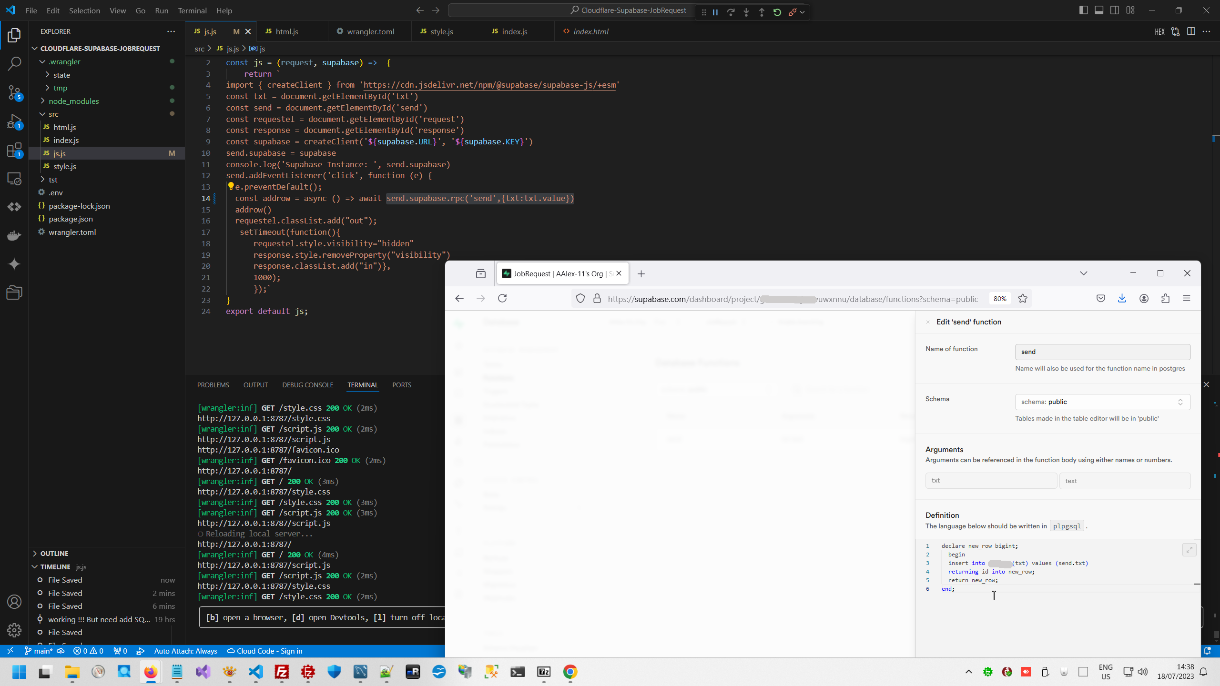1220x686 pixels.
Task: Bookmark the Supabase page with star
Action: pyautogui.click(x=1023, y=299)
